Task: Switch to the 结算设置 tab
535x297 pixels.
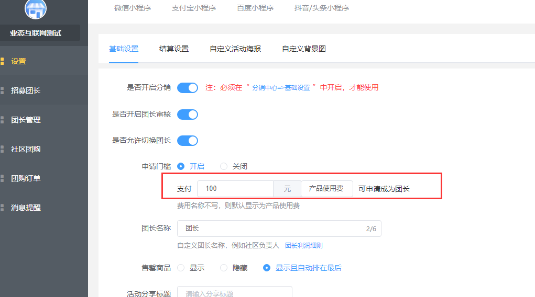Action: 174,49
